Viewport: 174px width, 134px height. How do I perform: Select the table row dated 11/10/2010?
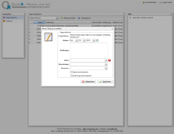76,26
